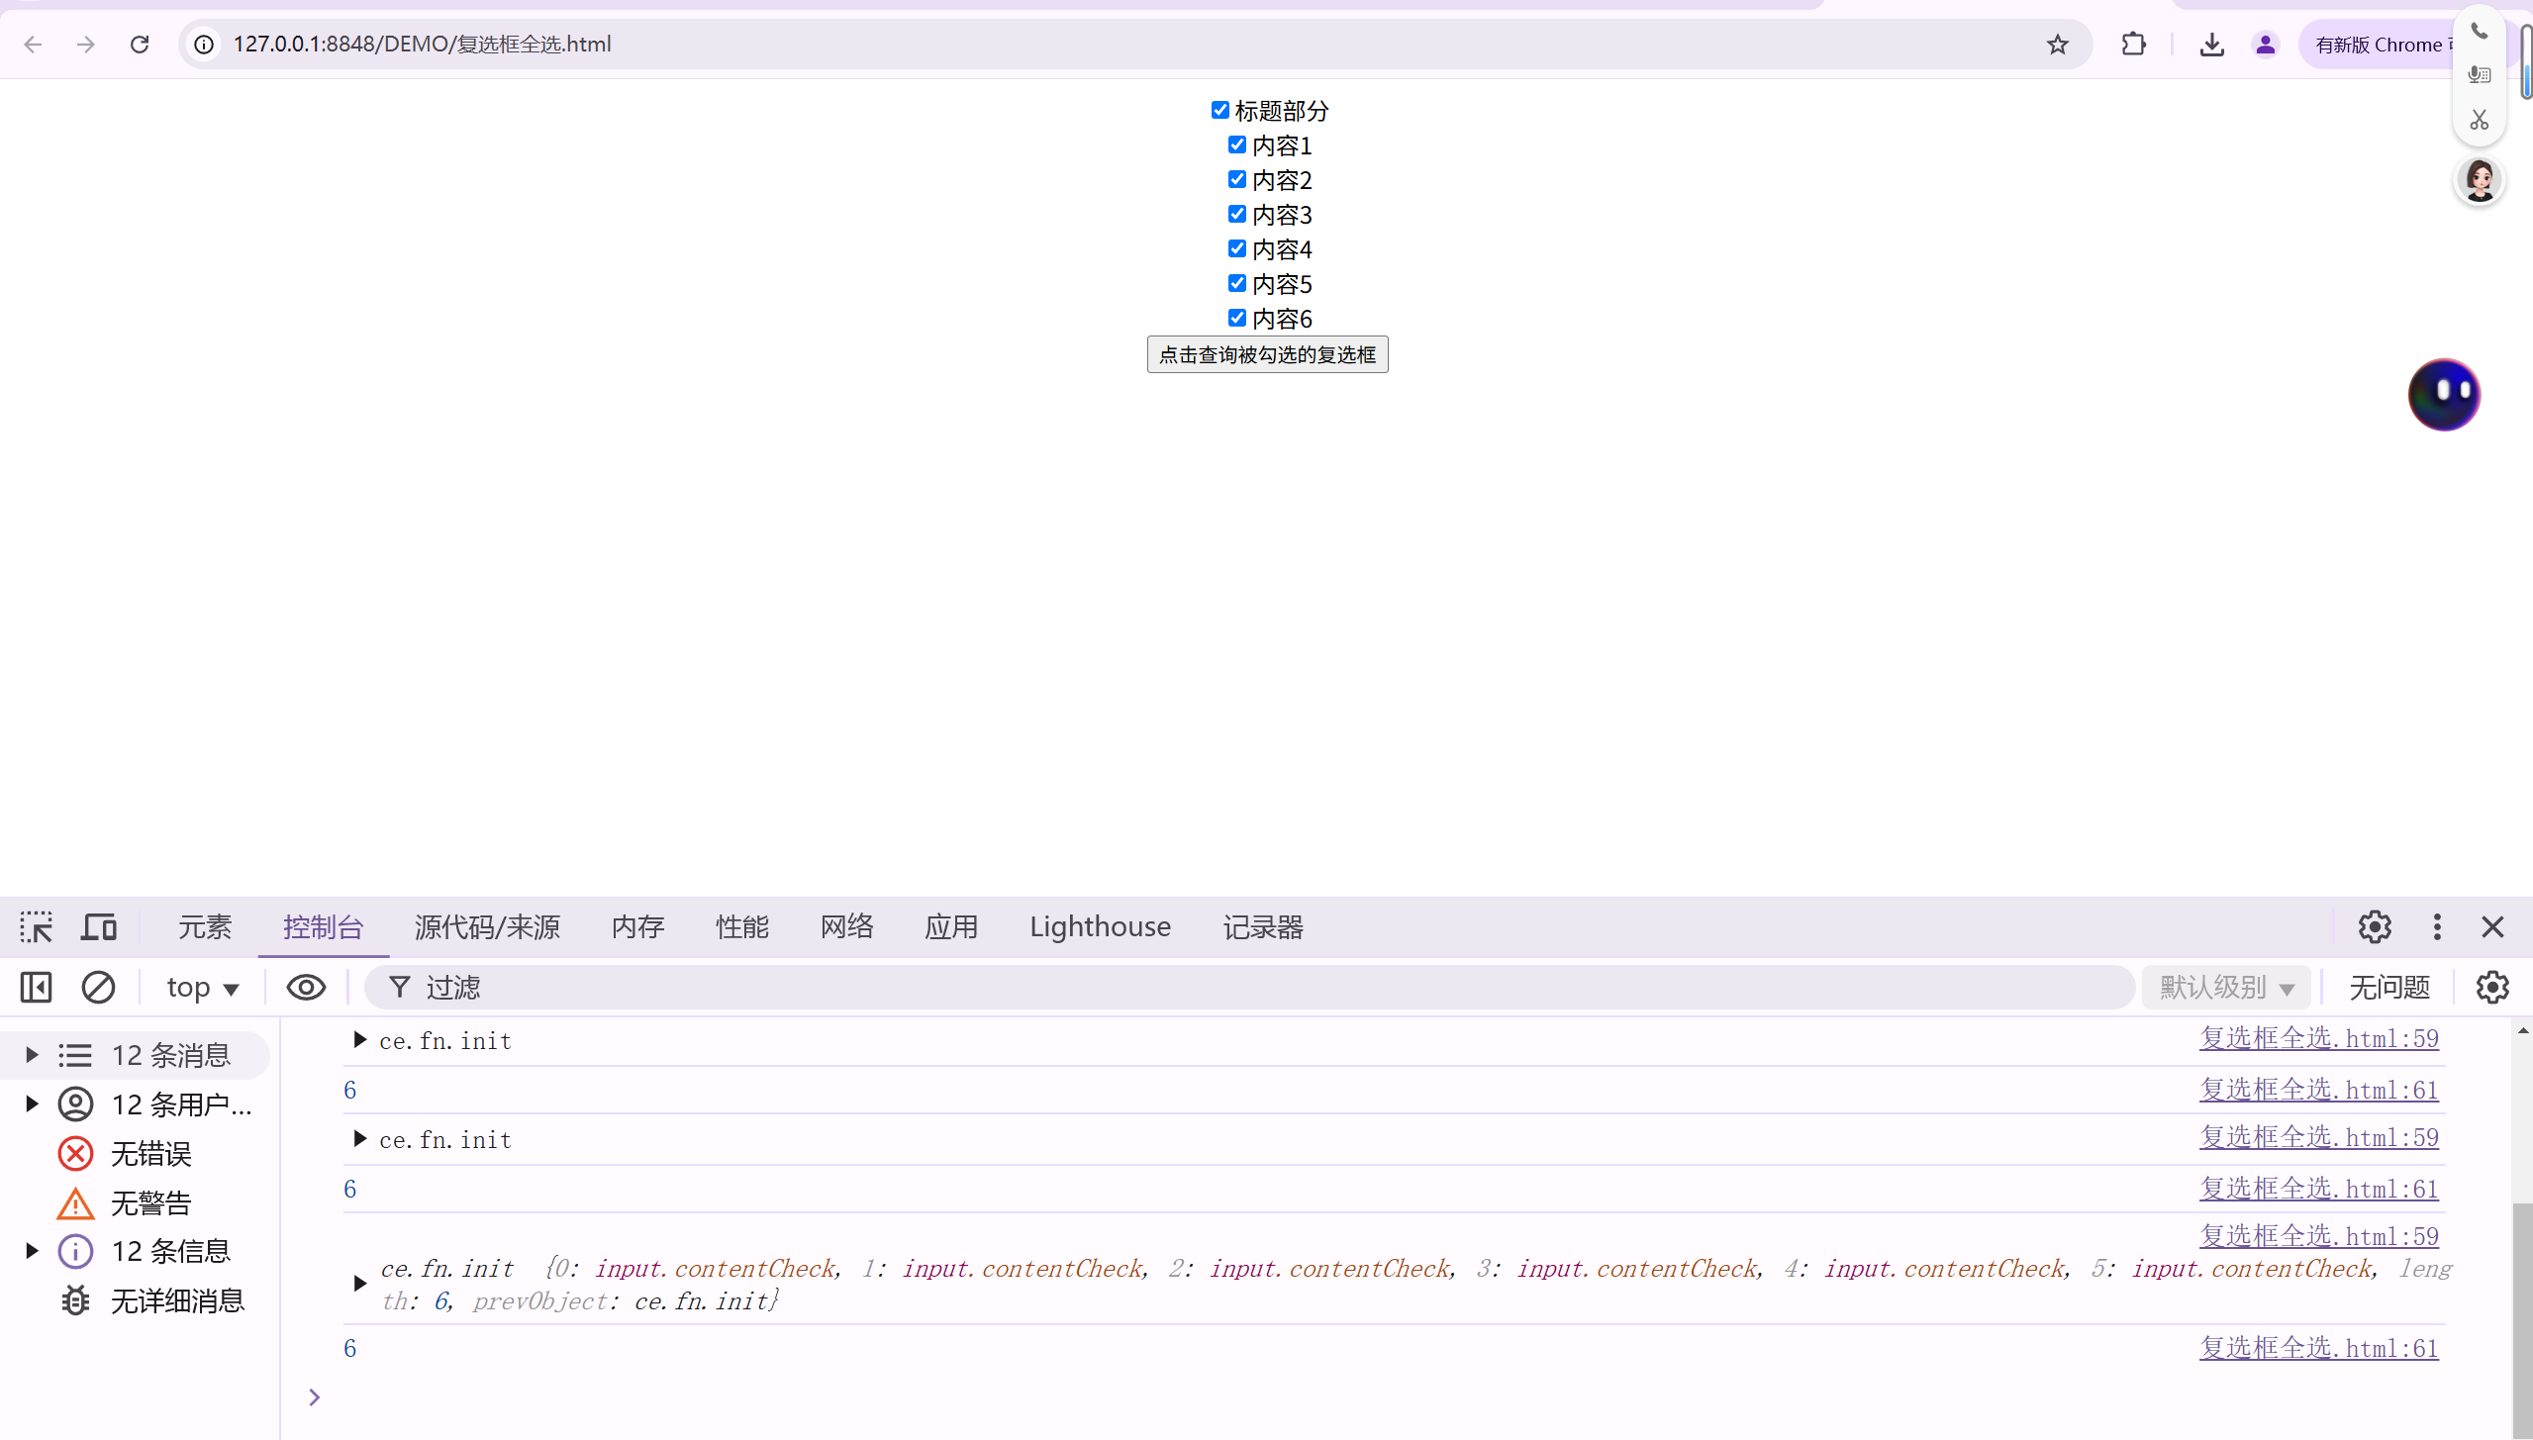Toggle the console sidebar panel icon

coord(37,987)
